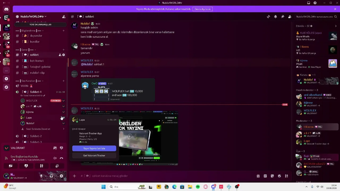
Task: Open sohbet channel settings gear
Action: click(x=63, y=55)
